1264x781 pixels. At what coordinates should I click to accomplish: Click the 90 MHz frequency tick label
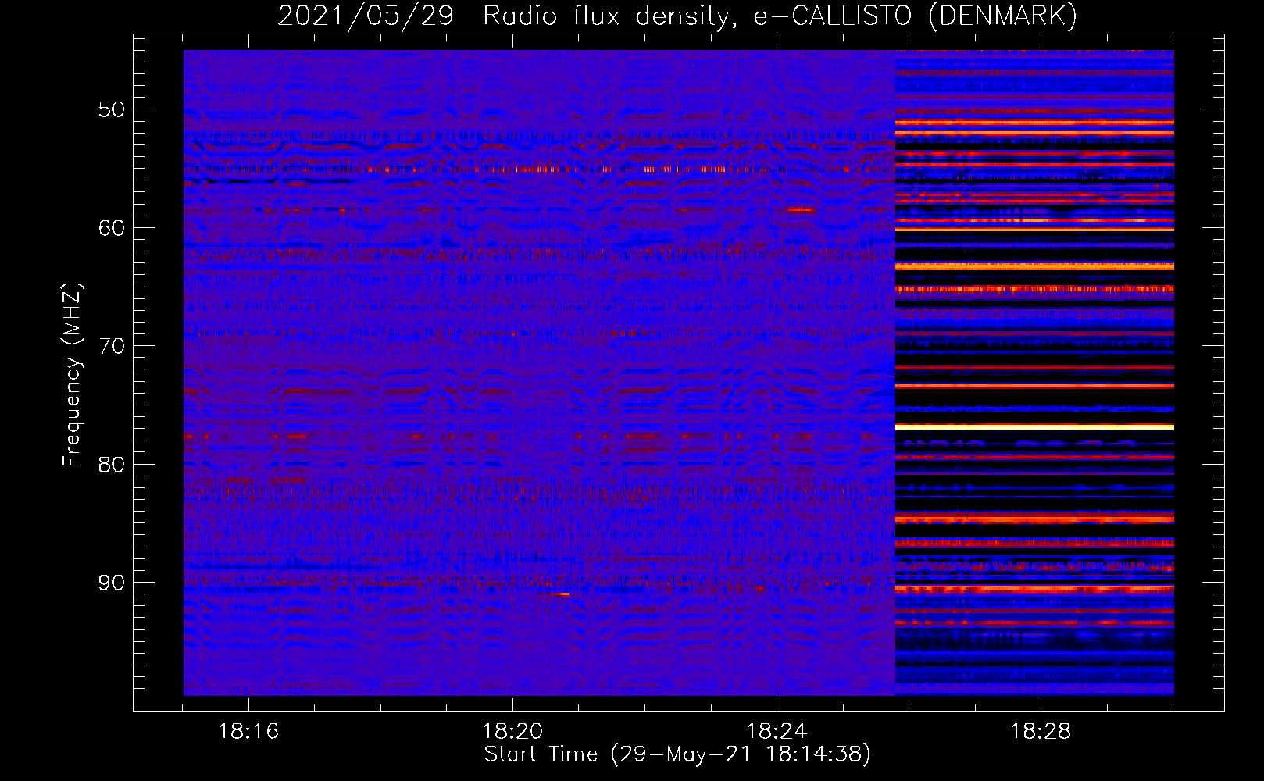[x=112, y=583]
